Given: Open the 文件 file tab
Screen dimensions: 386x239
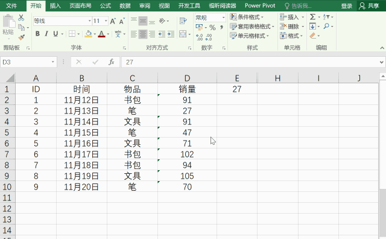Looking at the screenshot, I should tap(11, 5).
